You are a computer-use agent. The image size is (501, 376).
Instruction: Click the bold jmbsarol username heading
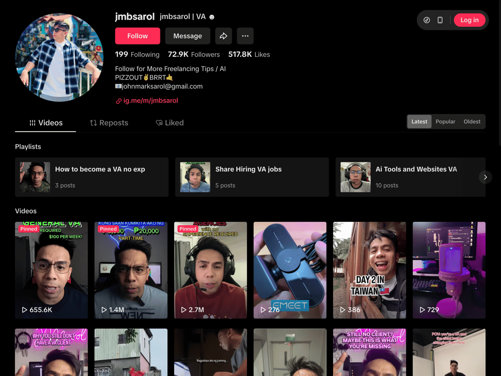click(135, 17)
